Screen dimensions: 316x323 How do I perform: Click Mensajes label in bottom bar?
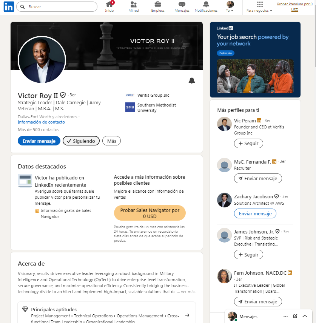(x=248, y=317)
